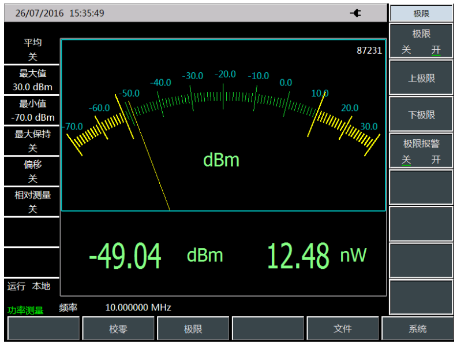Select the 最小值 -70.0 dBm setting
The image size is (457, 344).
[x=32, y=110]
